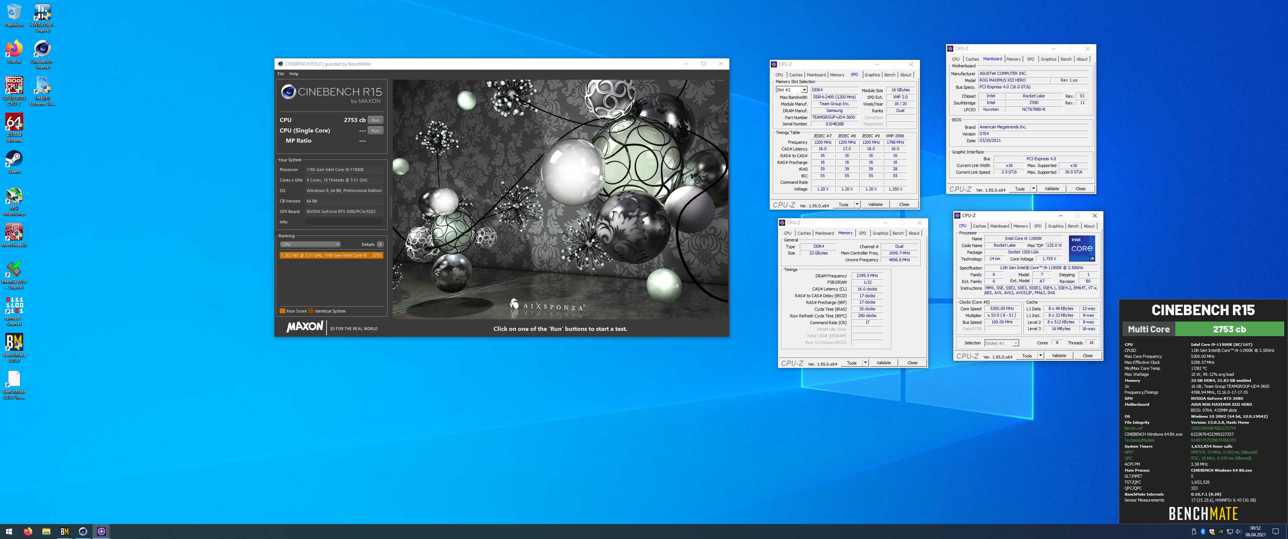
Task: Open the volume control in system tray
Action: [1239, 532]
